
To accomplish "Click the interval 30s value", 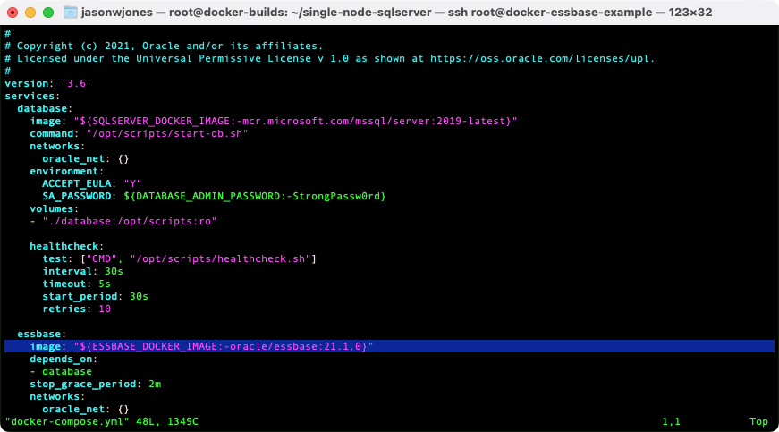I will click(114, 272).
